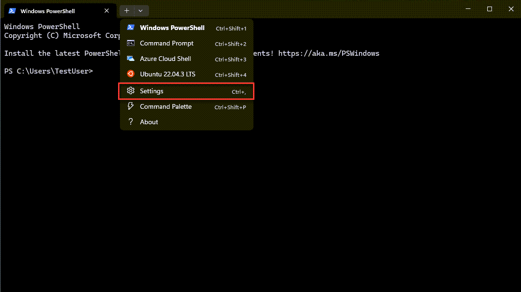Launch Azure Cloud Shell profile

(187, 59)
